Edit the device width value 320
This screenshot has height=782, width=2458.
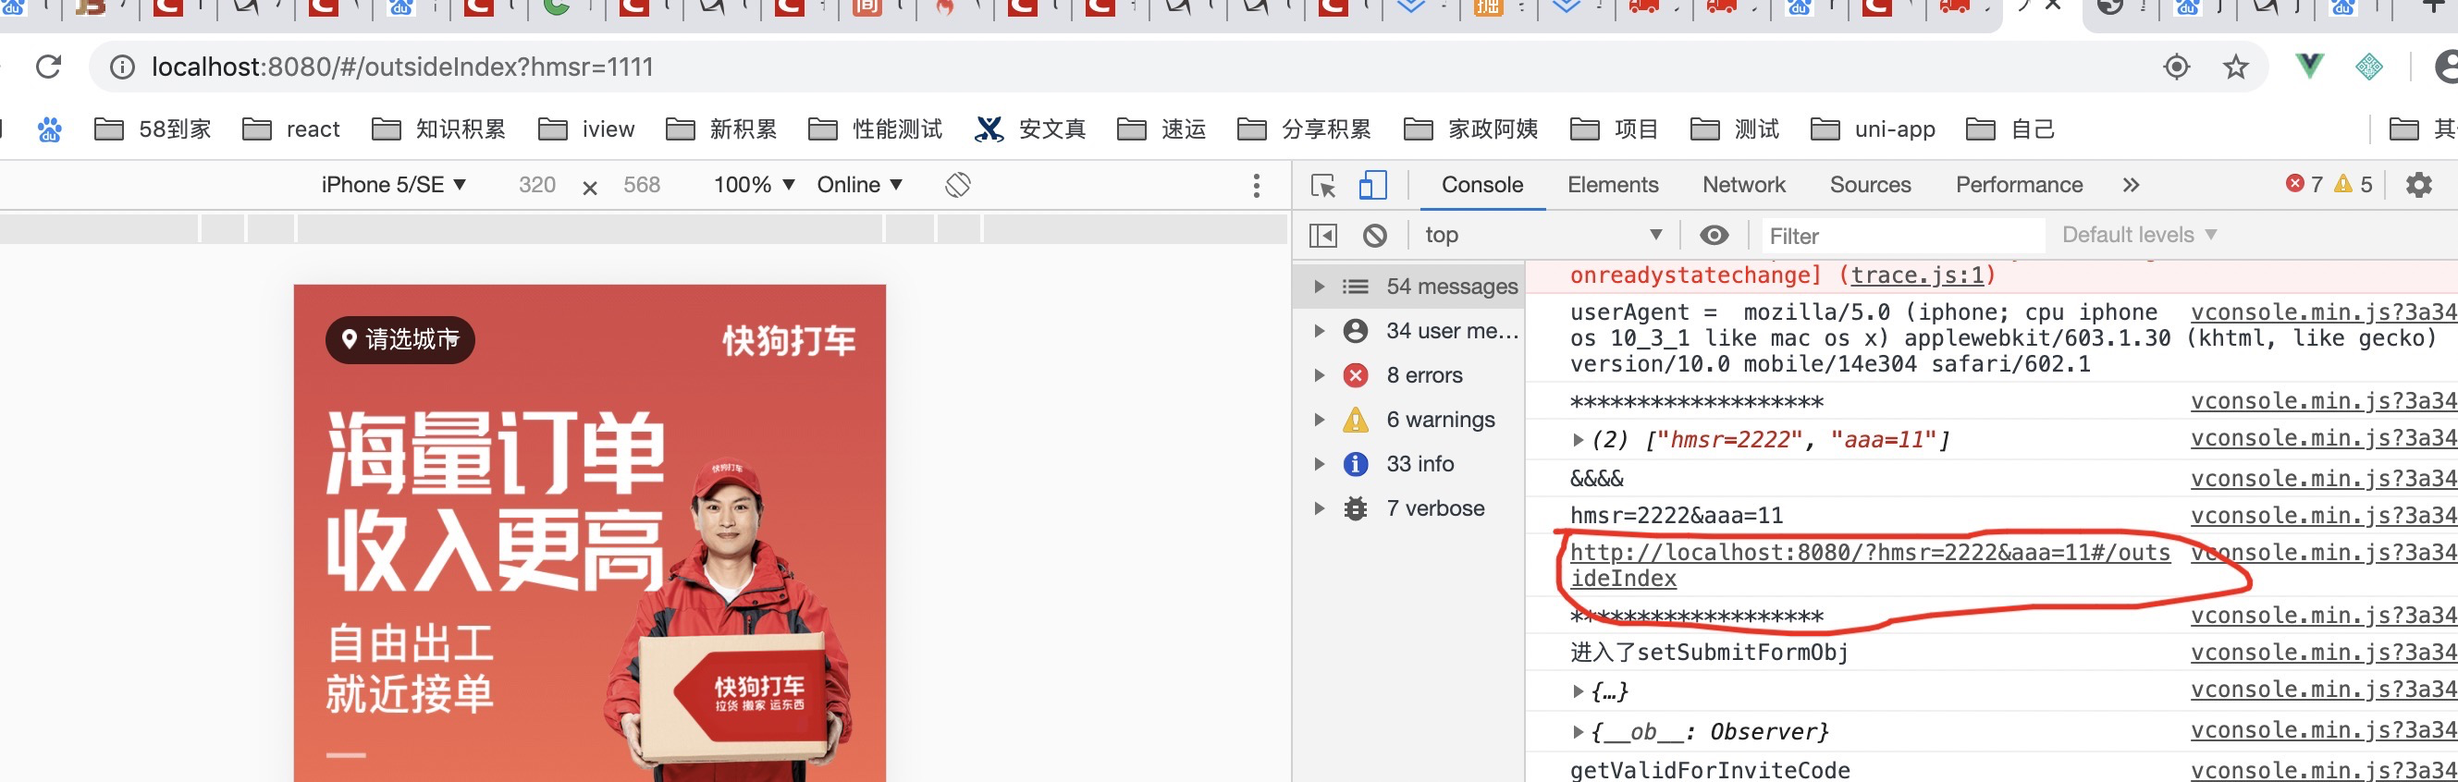pyautogui.click(x=537, y=185)
